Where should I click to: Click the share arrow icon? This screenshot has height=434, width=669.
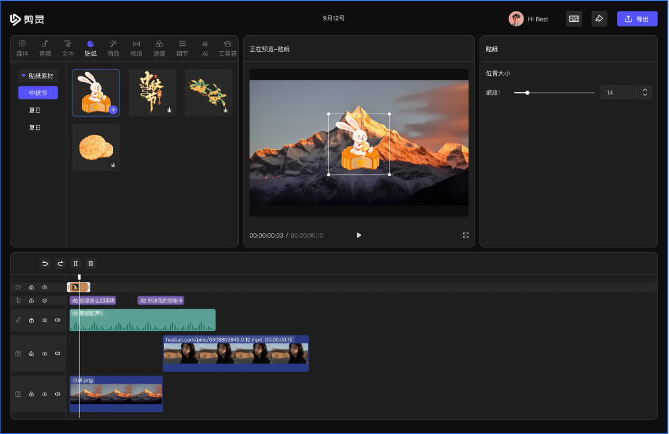599,19
